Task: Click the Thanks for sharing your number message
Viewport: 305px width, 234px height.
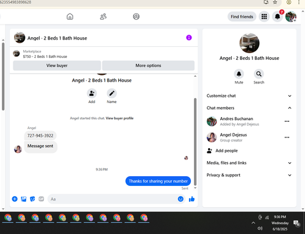Action: point(158,181)
